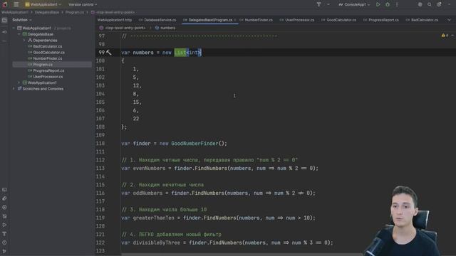Switch to the UserProcessor.cs editor tab
Screen dimensions: 456x256
point(296,20)
